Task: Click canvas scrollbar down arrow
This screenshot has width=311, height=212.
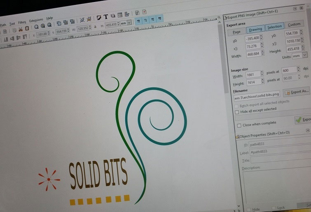Action: pyautogui.click(x=239, y=206)
